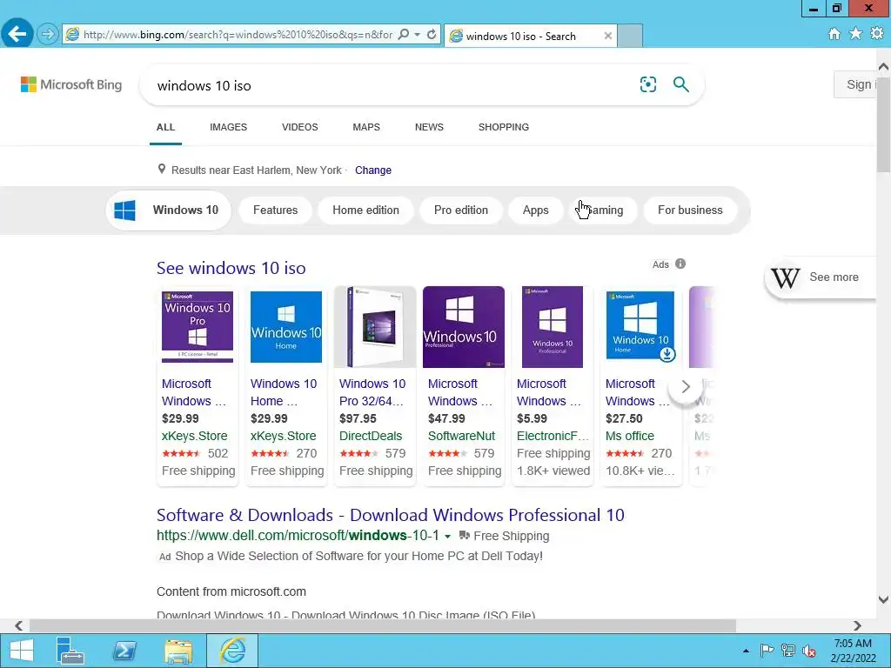The height and width of the screenshot is (668, 891).
Task: Open File Explorer from the taskbar
Action: point(178,651)
